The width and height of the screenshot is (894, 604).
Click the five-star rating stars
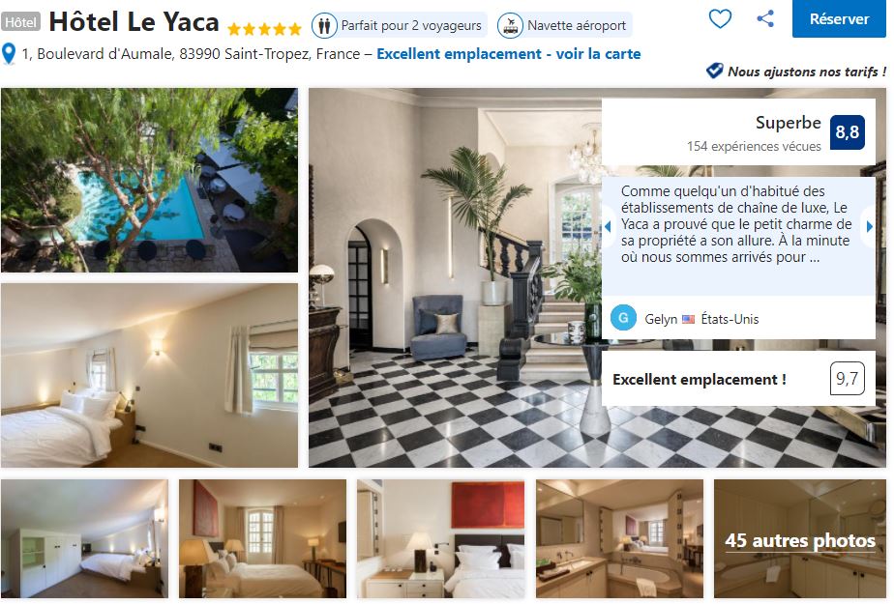[x=264, y=28]
